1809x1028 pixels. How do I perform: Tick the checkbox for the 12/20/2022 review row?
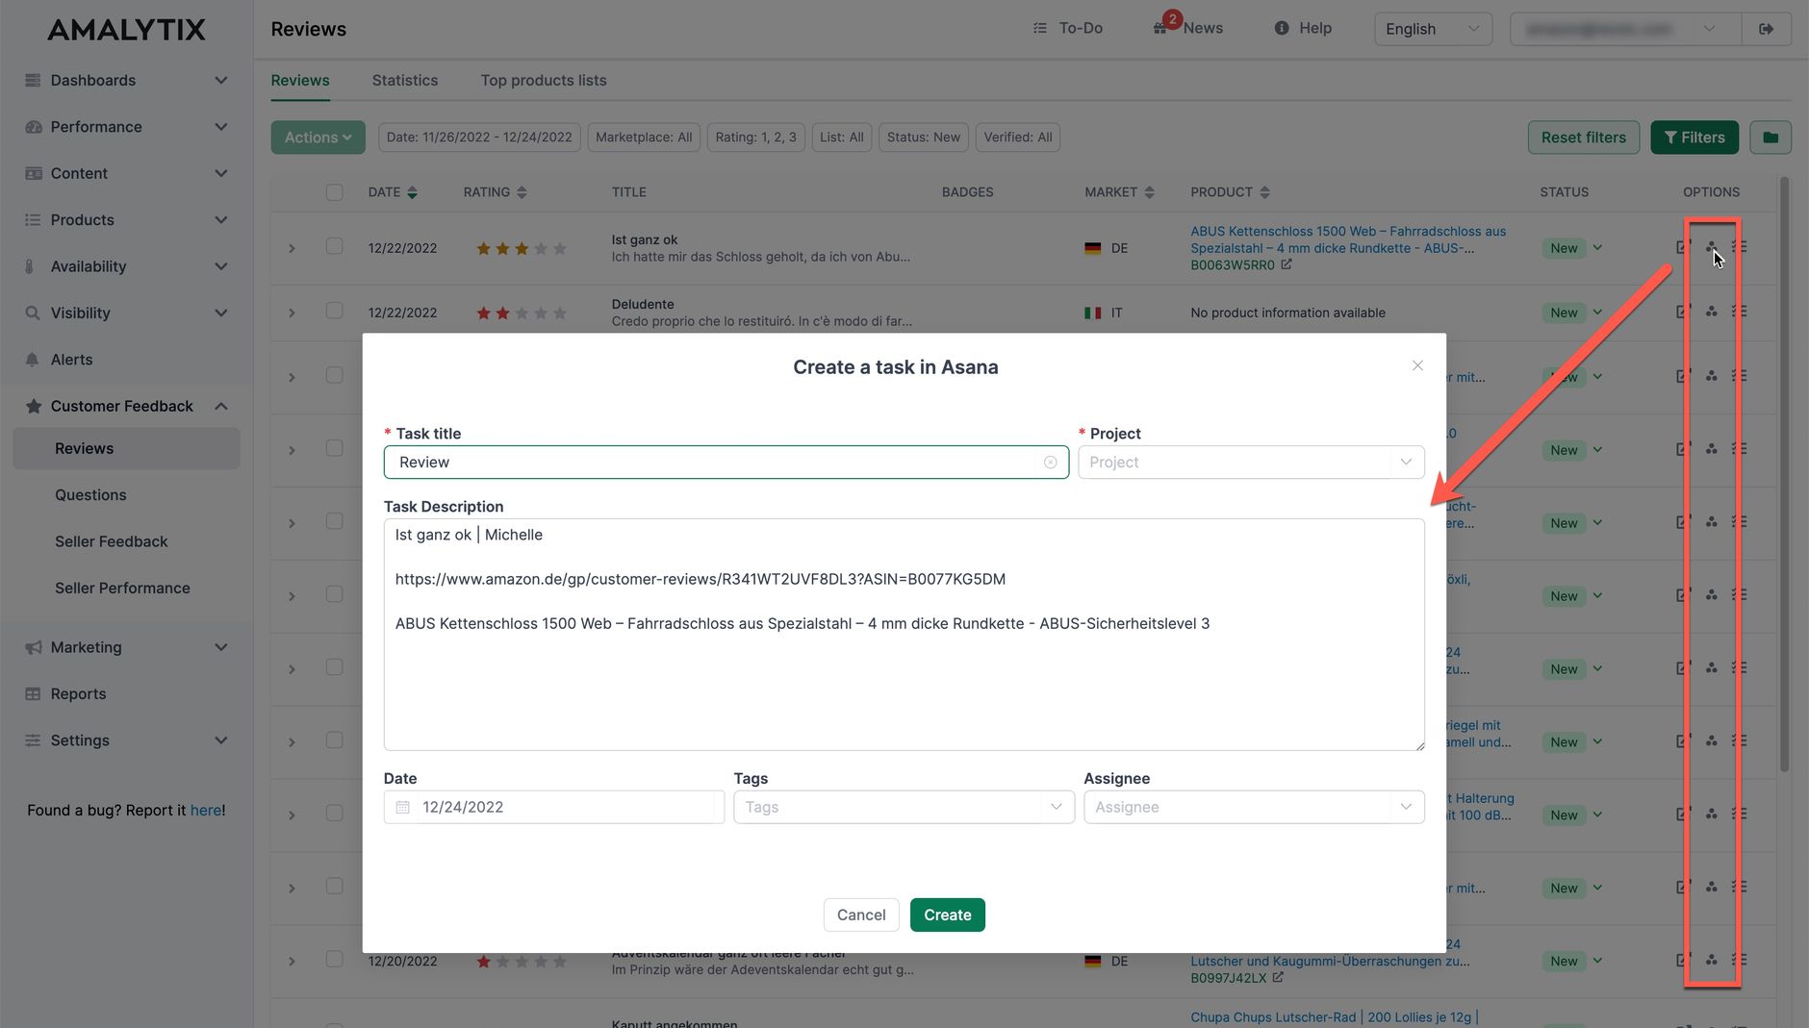(334, 959)
